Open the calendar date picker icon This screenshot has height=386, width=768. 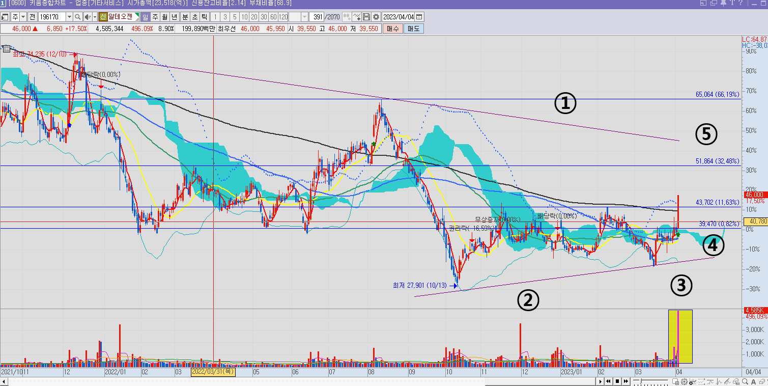(419, 16)
